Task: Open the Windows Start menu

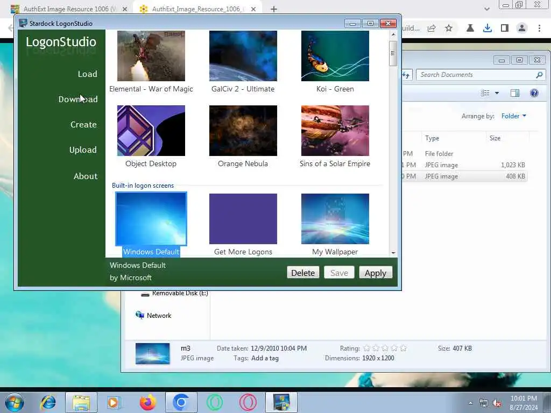Action: (x=15, y=402)
